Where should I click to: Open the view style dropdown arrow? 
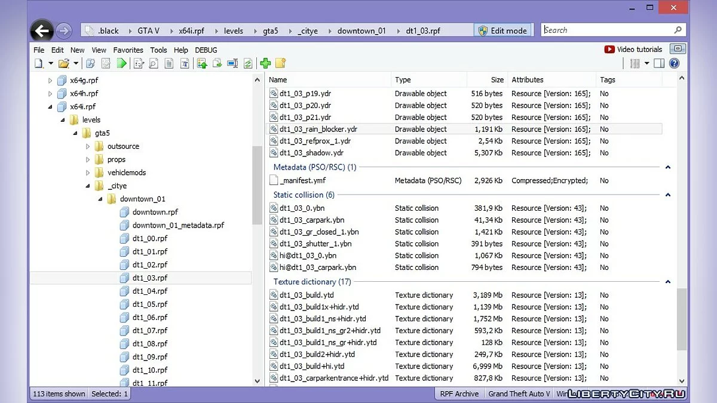(646, 63)
